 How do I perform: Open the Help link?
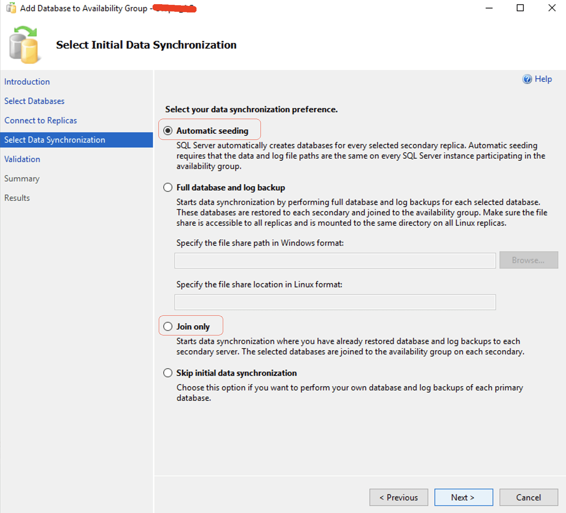tap(543, 79)
